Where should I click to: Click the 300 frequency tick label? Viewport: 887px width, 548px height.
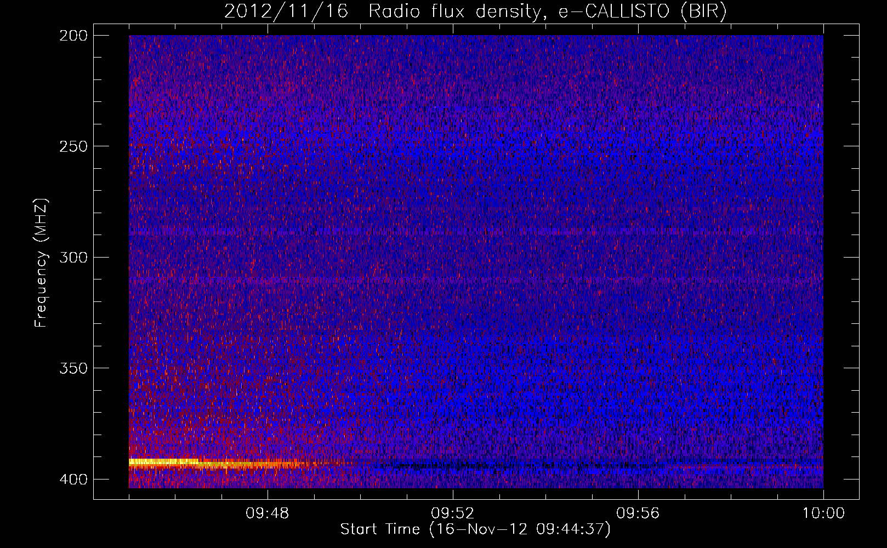click(x=73, y=257)
